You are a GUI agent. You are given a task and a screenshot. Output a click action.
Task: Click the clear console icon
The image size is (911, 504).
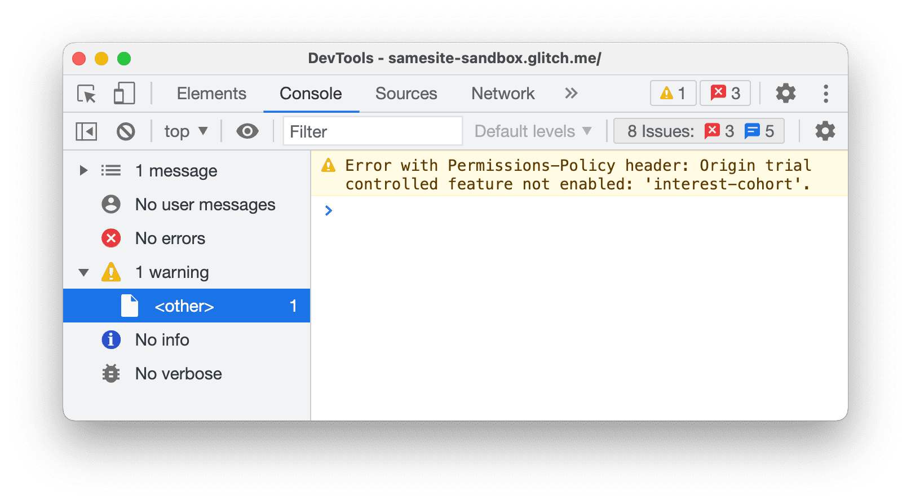pyautogui.click(x=126, y=131)
